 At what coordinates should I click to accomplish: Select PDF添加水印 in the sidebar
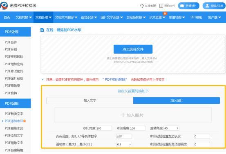pyautogui.click(x=14, y=121)
